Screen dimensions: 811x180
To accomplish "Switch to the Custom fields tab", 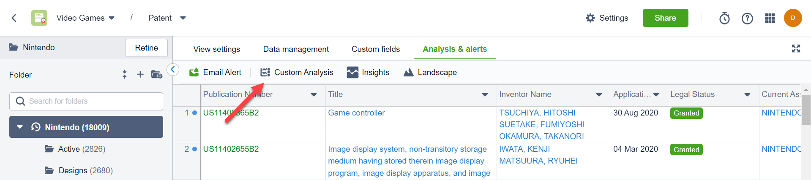I will pyautogui.click(x=375, y=49).
